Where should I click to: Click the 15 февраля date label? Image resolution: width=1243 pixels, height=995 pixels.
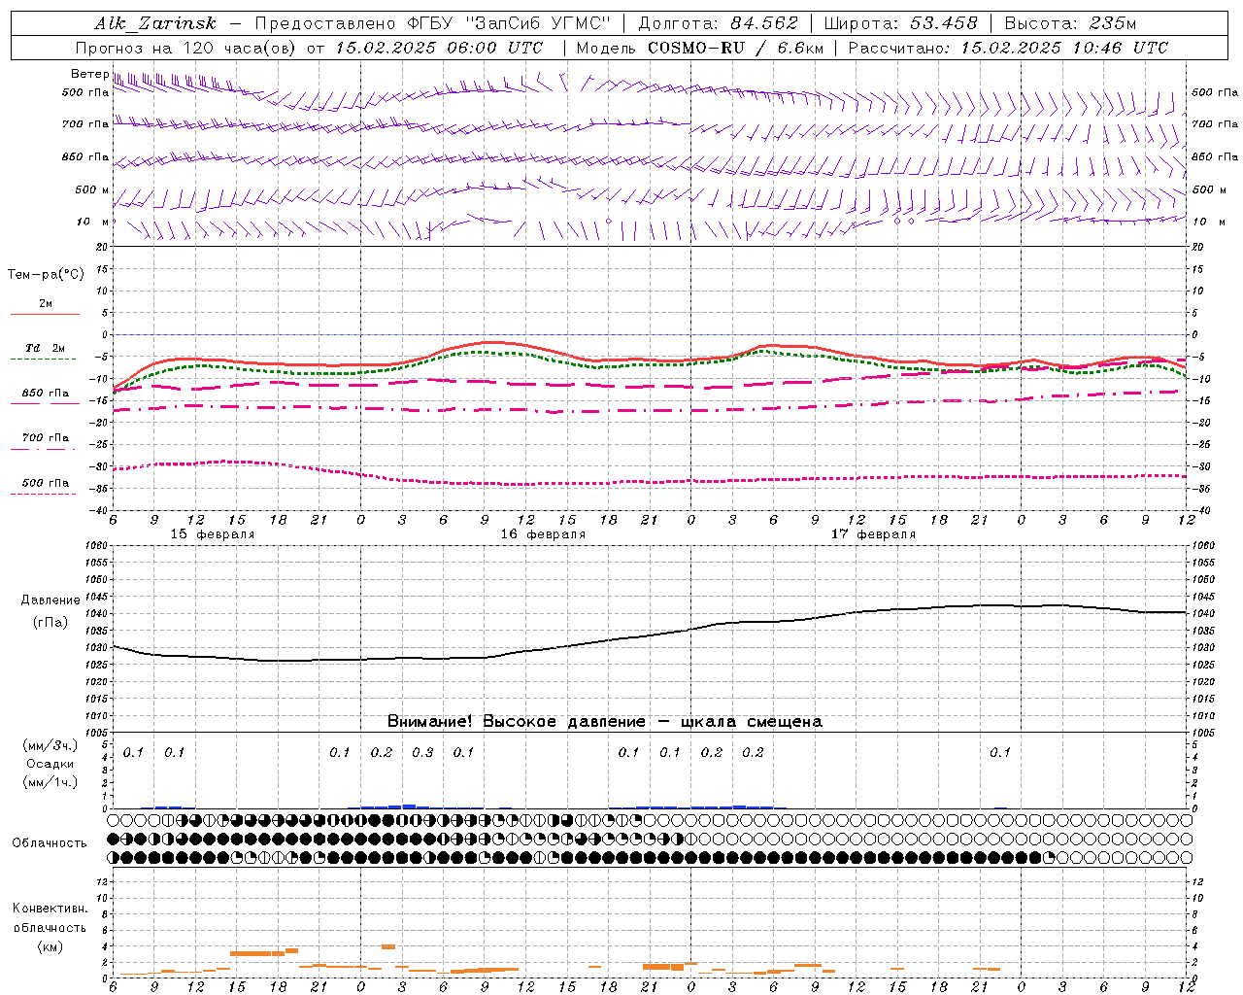point(213,533)
